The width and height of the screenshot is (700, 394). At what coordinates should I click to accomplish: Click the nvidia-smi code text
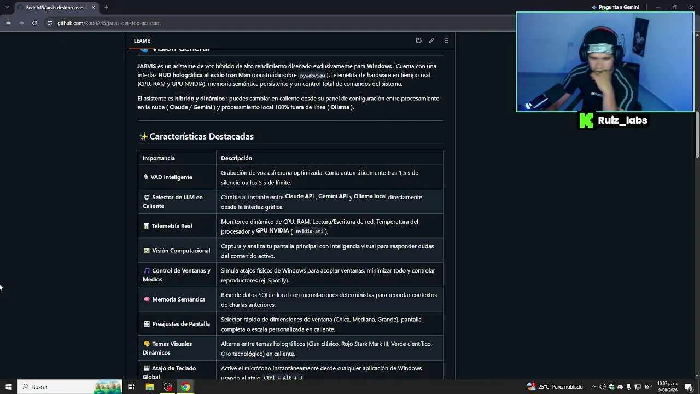[310, 231]
